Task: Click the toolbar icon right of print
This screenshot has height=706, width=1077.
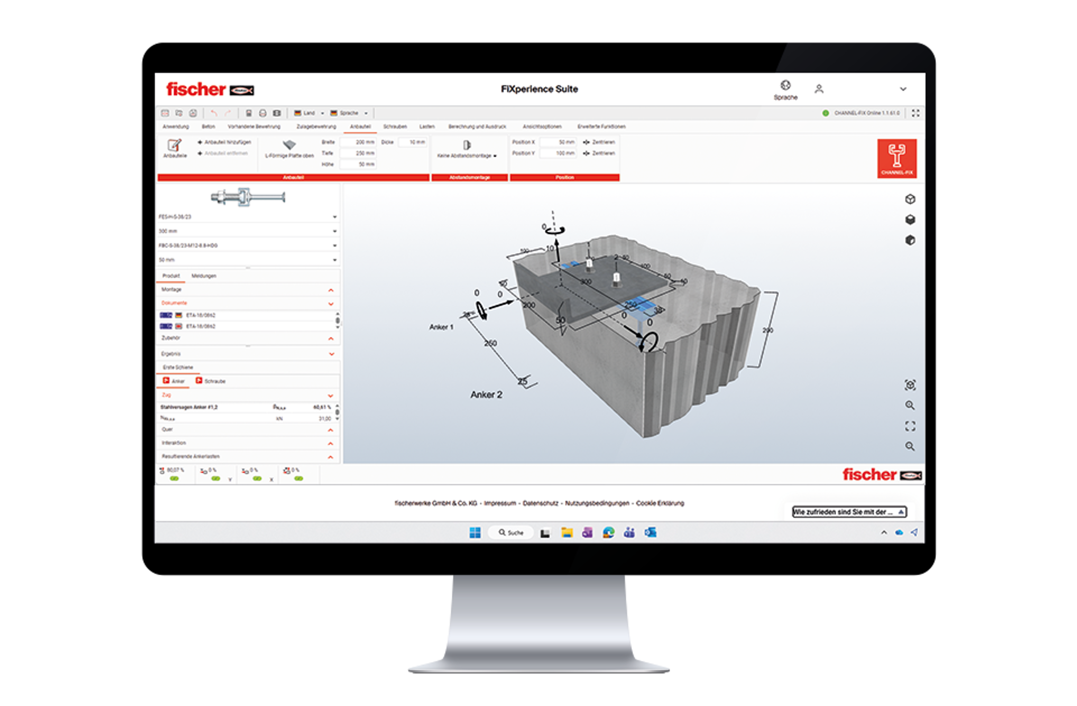Action: pyautogui.click(x=277, y=113)
